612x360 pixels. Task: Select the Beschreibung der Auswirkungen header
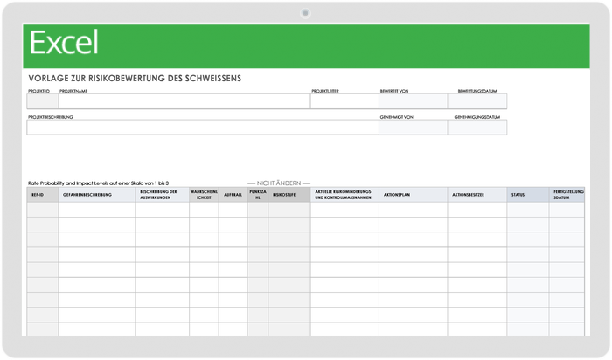click(163, 195)
